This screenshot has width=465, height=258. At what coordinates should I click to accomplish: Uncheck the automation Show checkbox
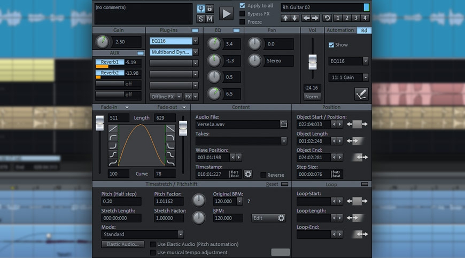point(331,45)
